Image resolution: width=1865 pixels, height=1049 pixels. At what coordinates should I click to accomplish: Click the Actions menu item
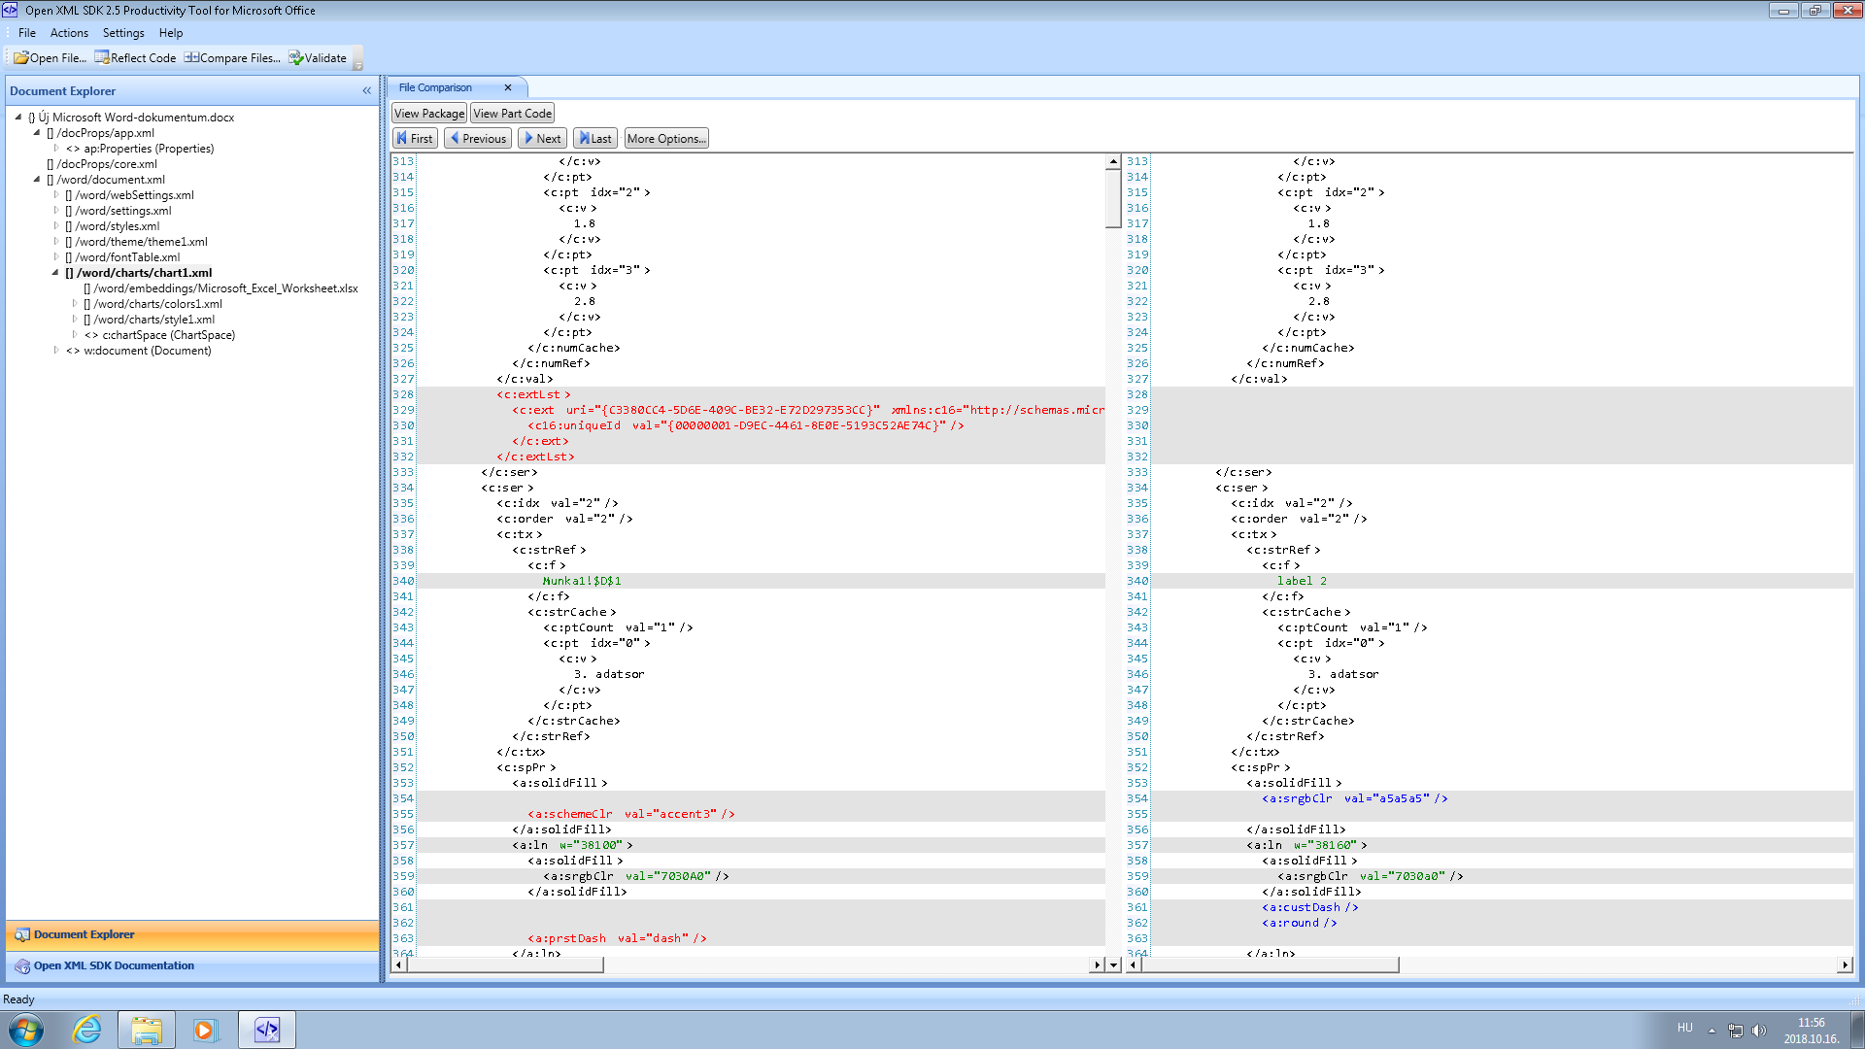click(x=67, y=32)
